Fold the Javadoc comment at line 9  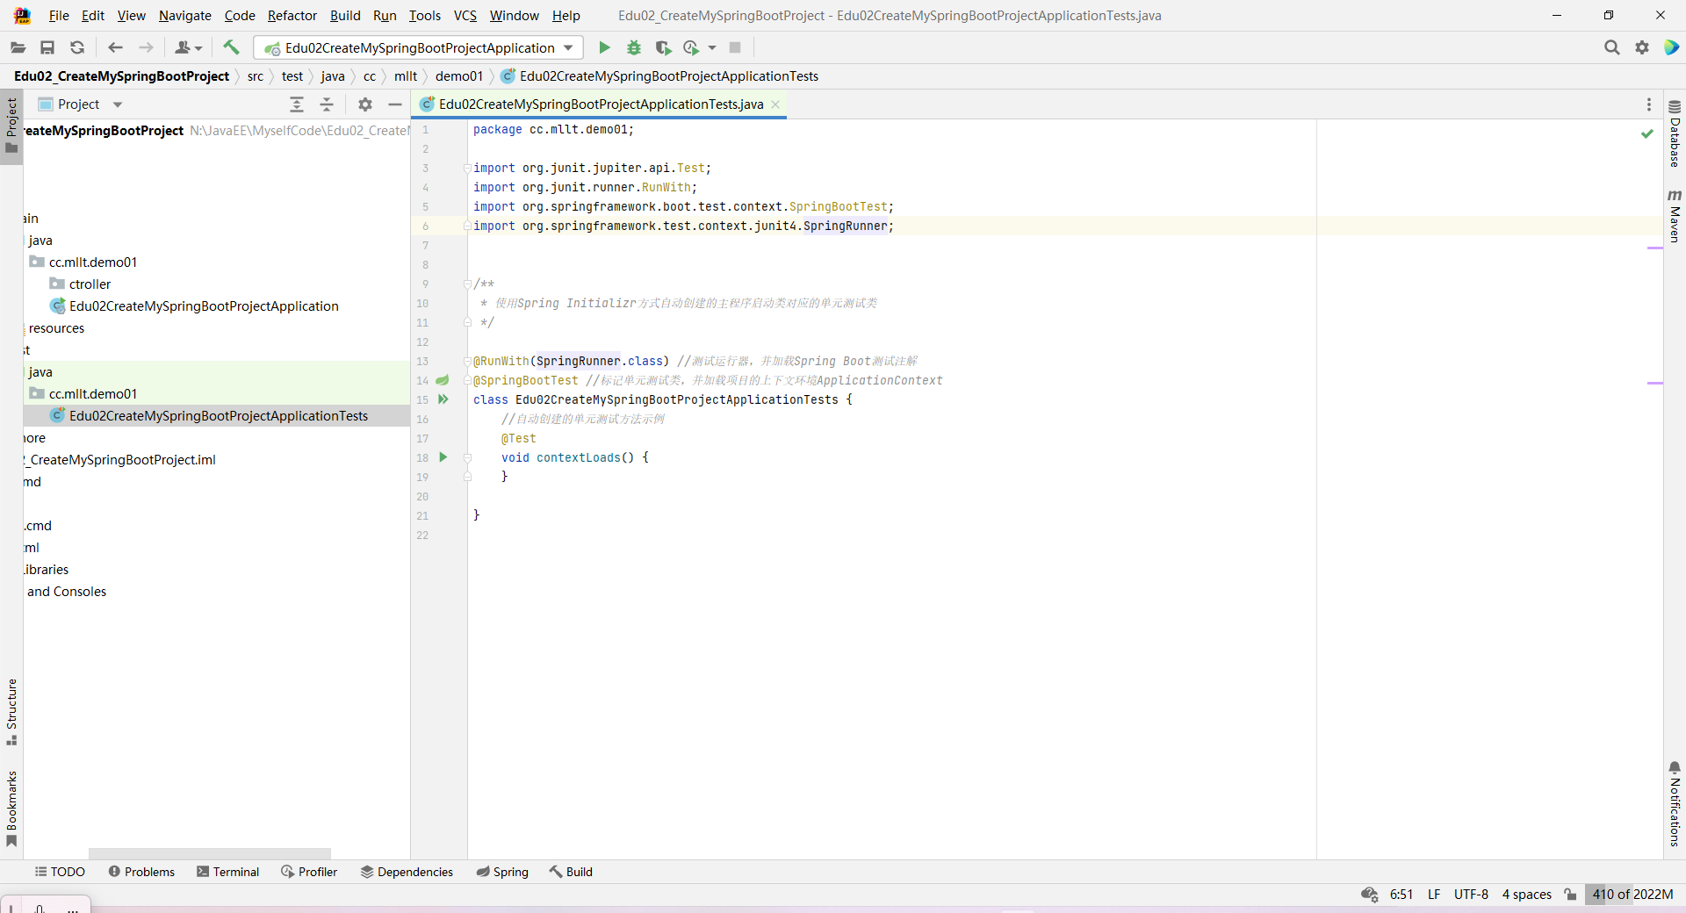467,284
